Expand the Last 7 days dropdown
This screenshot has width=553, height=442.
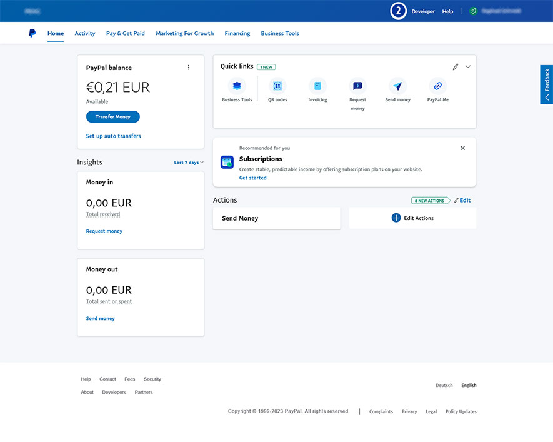pyautogui.click(x=189, y=163)
